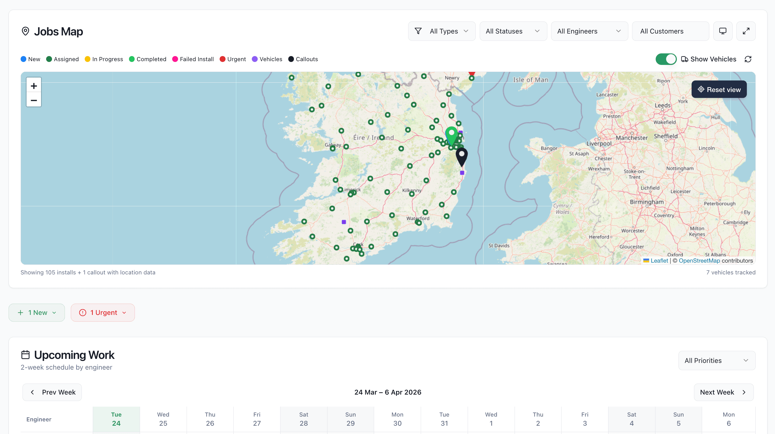The height and width of the screenshot is (434, 775).
Task: Expand the All Priorities dropdown
Action: pos(717,360)
